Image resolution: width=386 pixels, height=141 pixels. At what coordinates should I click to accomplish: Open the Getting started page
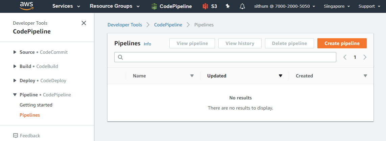point(36,105)
